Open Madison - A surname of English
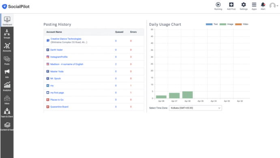 pyautogui.click(x=67, y=64)
